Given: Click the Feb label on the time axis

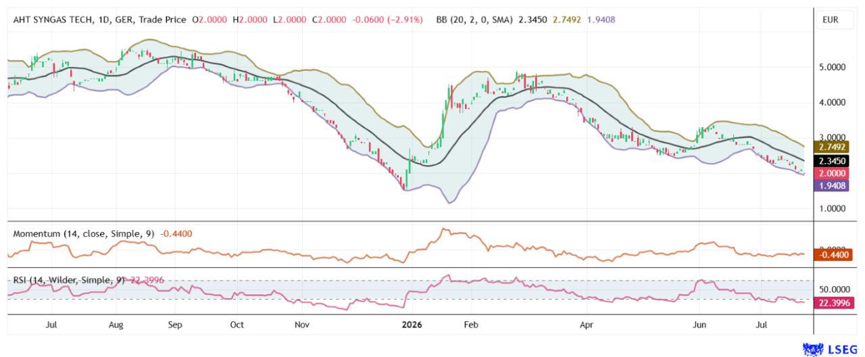Looking at the screenshot, I should click(471, 325).
